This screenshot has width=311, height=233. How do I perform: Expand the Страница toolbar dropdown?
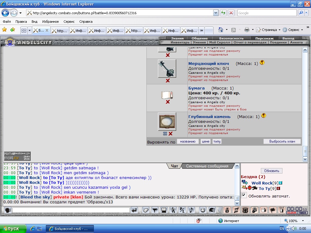pyautogui.click(x=279, y=30)
